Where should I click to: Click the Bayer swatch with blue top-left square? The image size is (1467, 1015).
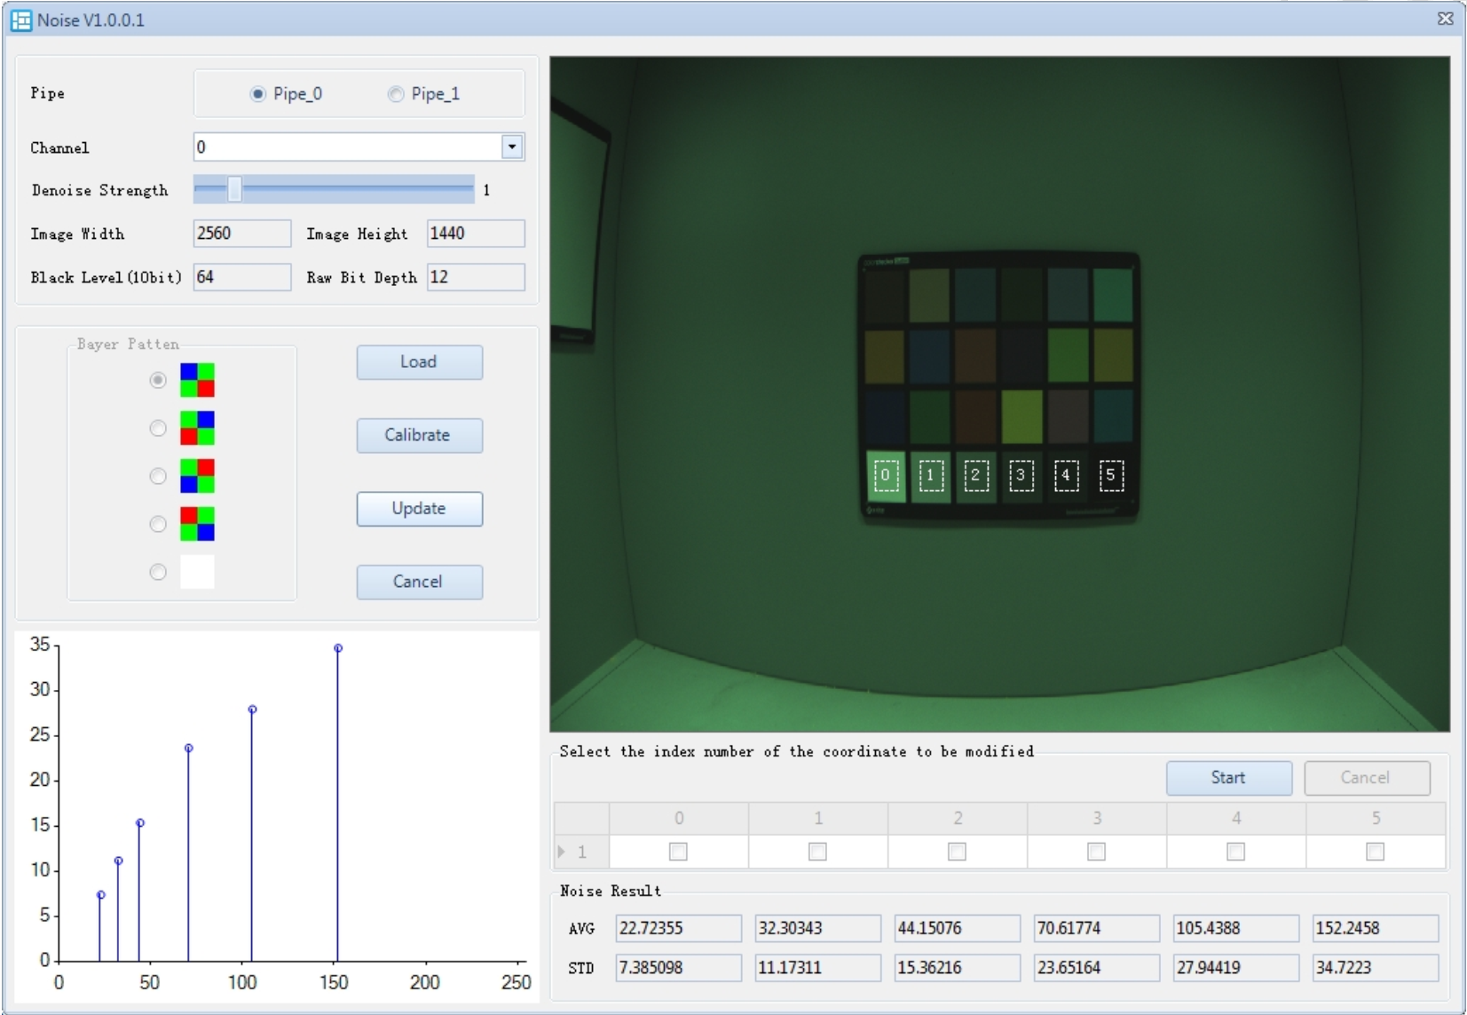pos(197,380)
